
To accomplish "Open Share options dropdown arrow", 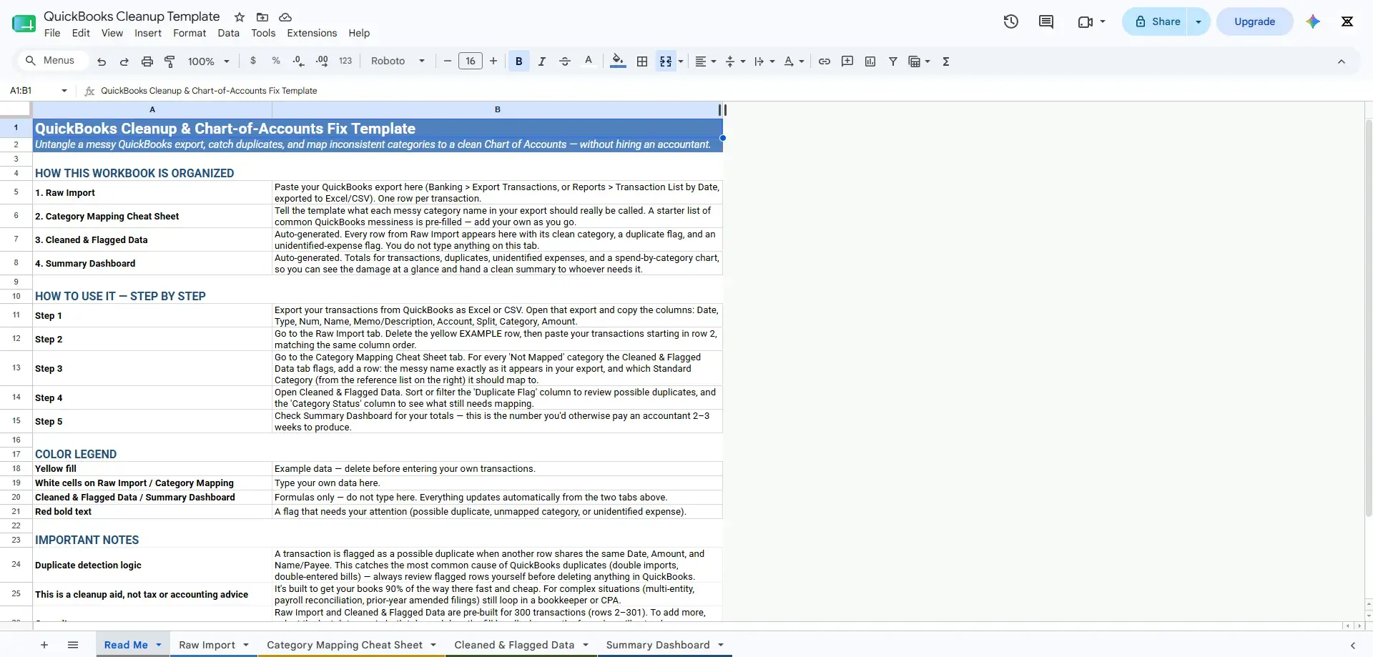I will [x=1199, y=21].
